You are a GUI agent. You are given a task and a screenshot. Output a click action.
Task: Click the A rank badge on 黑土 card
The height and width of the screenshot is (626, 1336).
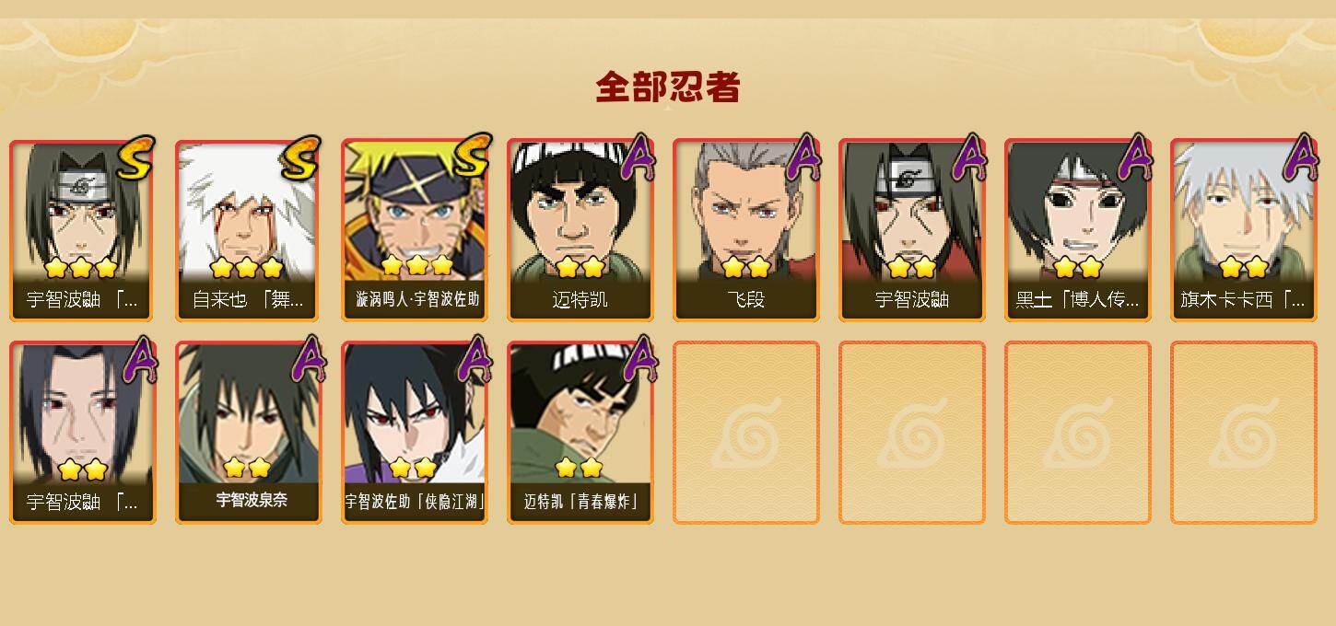pos(1134,157)
